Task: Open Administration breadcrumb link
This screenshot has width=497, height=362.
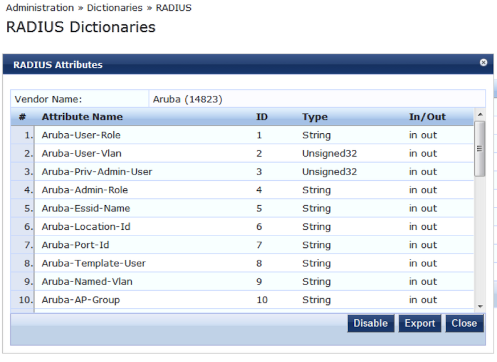Action: click(40, 8)
